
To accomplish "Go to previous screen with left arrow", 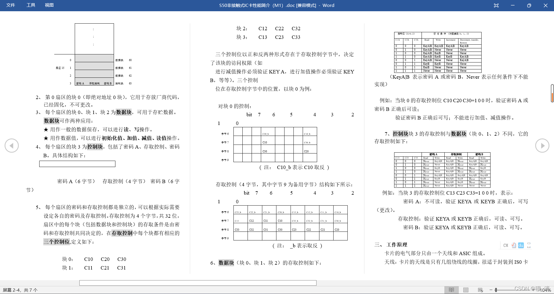I will [12, 146].
